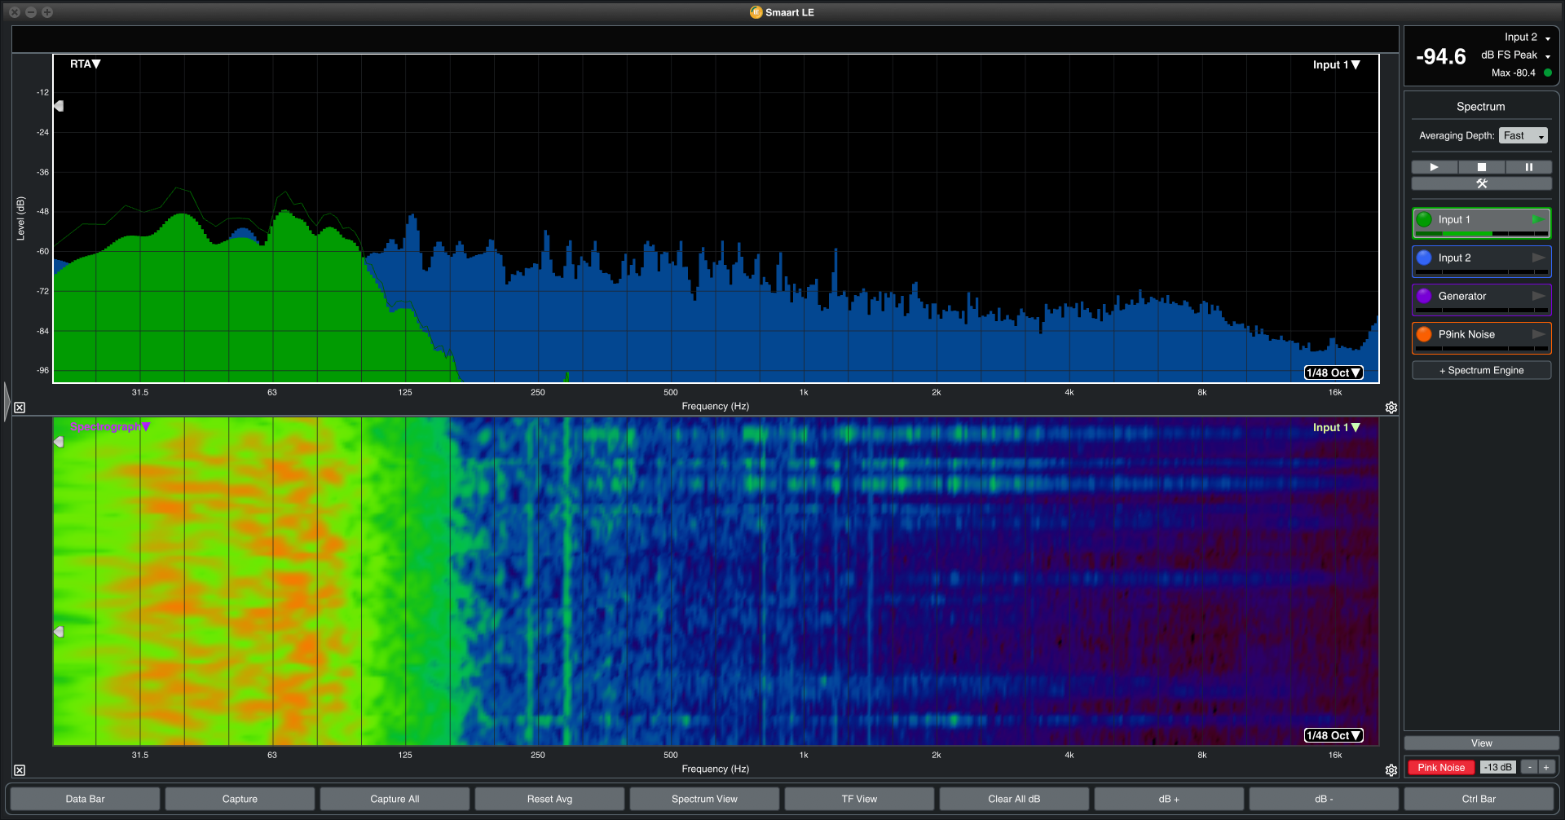This screenshot has height=820, width=1565.
Task: Click the -94.6 level meter readout
Action: [1441, 57]
